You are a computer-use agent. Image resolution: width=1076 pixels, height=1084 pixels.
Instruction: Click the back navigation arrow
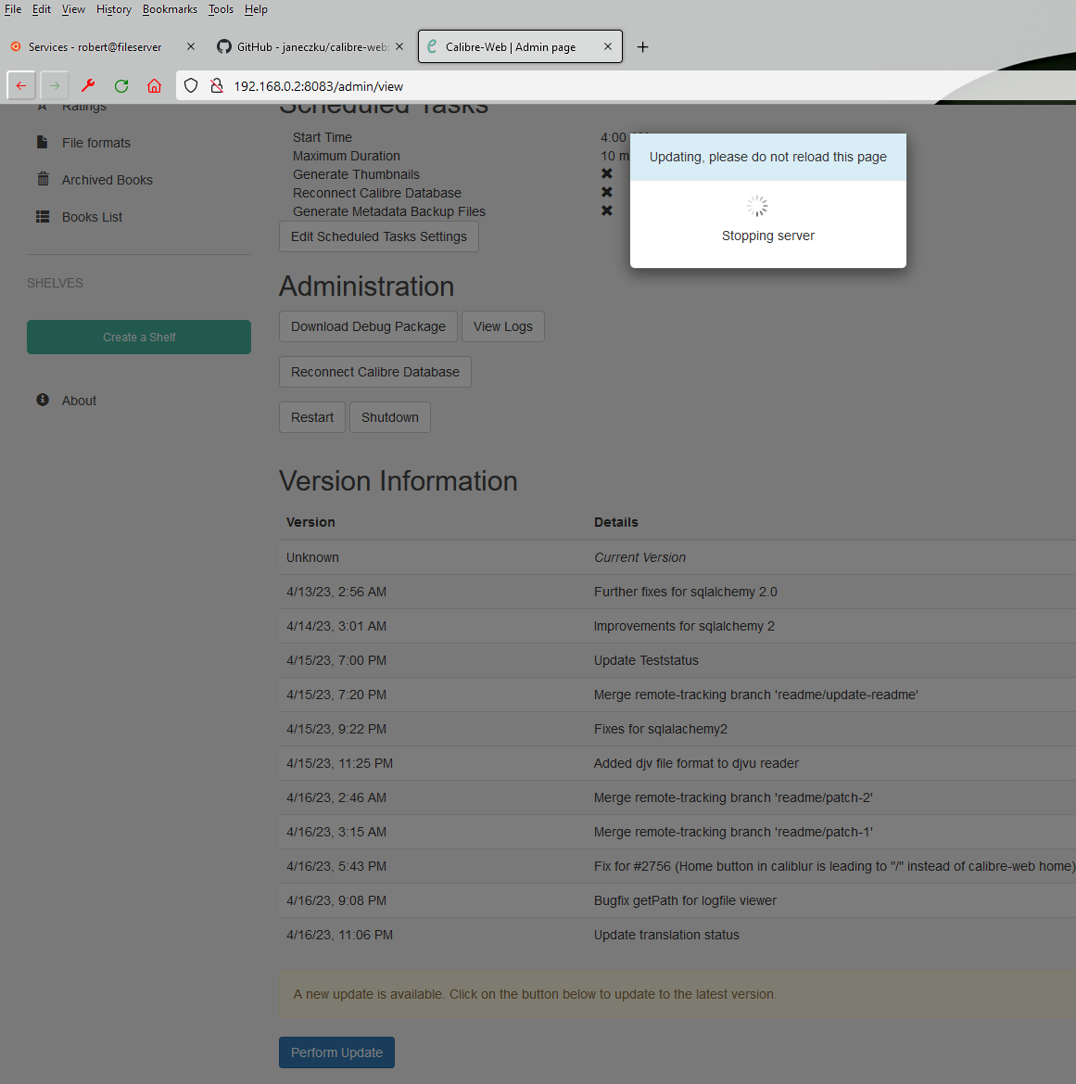pos(20,85)
